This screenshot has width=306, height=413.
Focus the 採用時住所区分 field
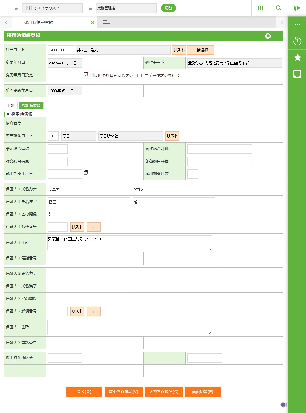65,358
